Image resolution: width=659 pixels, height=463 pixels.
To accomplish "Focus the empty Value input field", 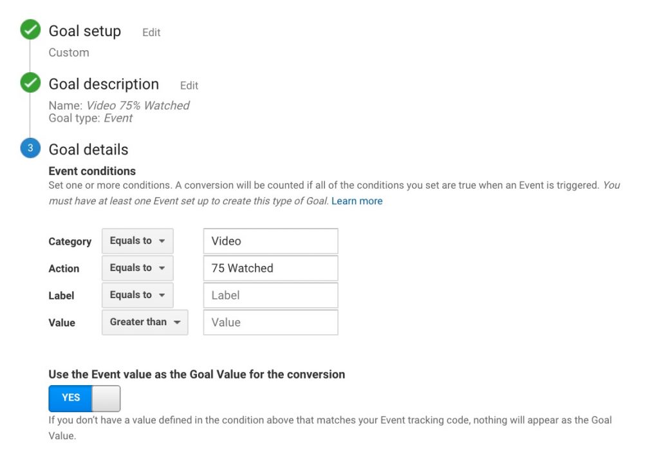I will (x=270, y=323).
